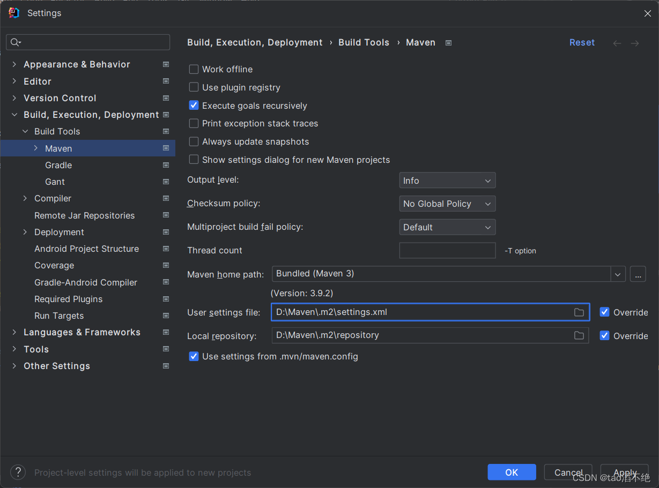Viewport: 659px width, 488px height.
Task: Expand the Appearance & Behavior node
Action: coord(14,64)
